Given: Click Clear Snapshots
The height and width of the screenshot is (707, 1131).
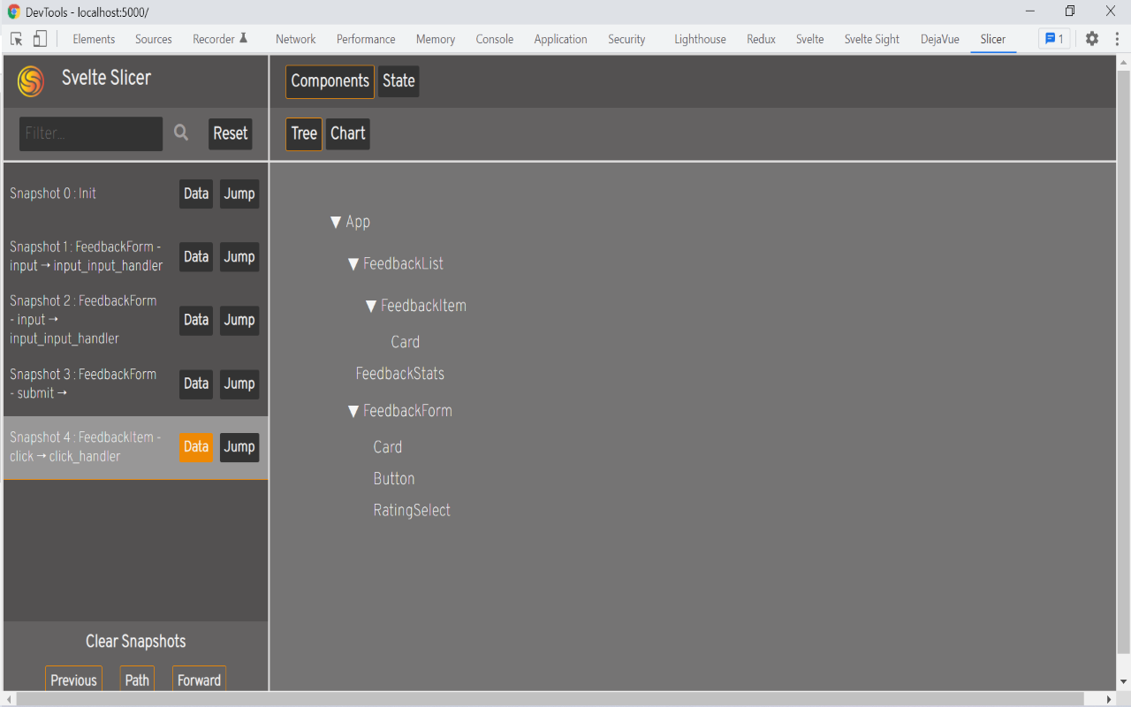Looking at the screenshot, I should click(x=136, y=642).
